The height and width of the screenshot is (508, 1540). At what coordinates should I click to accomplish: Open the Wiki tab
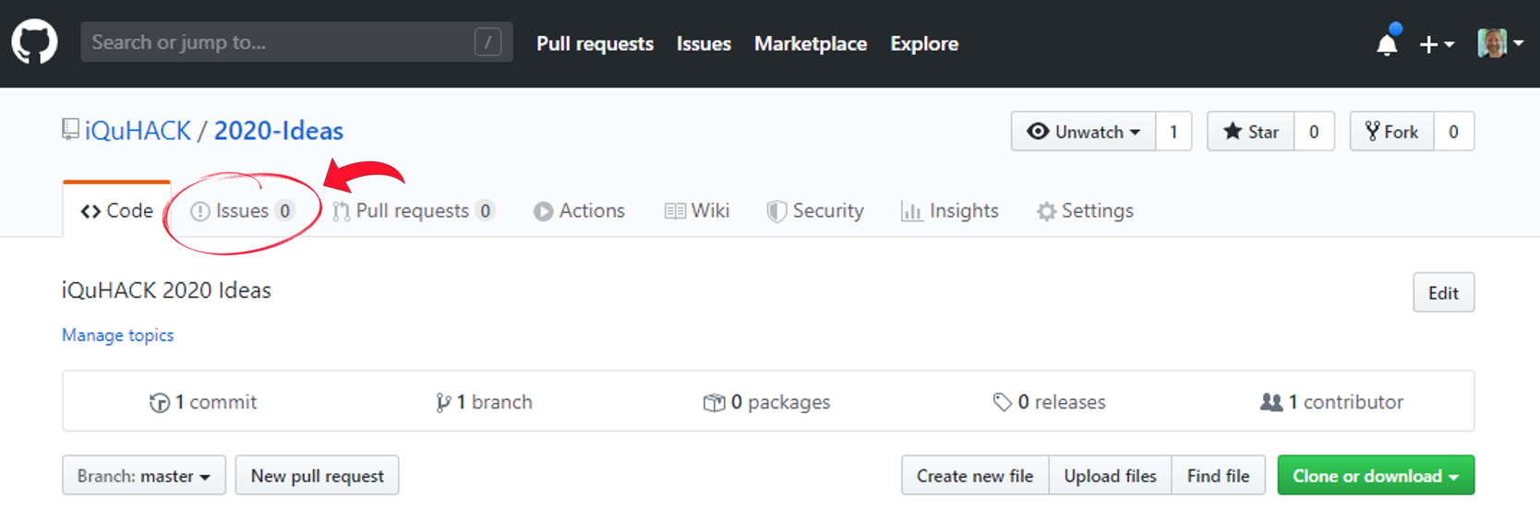pyautogui.click(x=697, y=211)
